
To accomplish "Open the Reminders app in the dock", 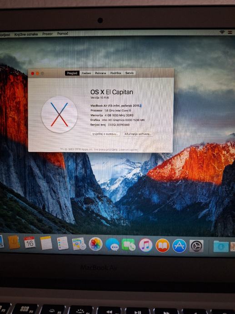I will click(x=63, y=243).
